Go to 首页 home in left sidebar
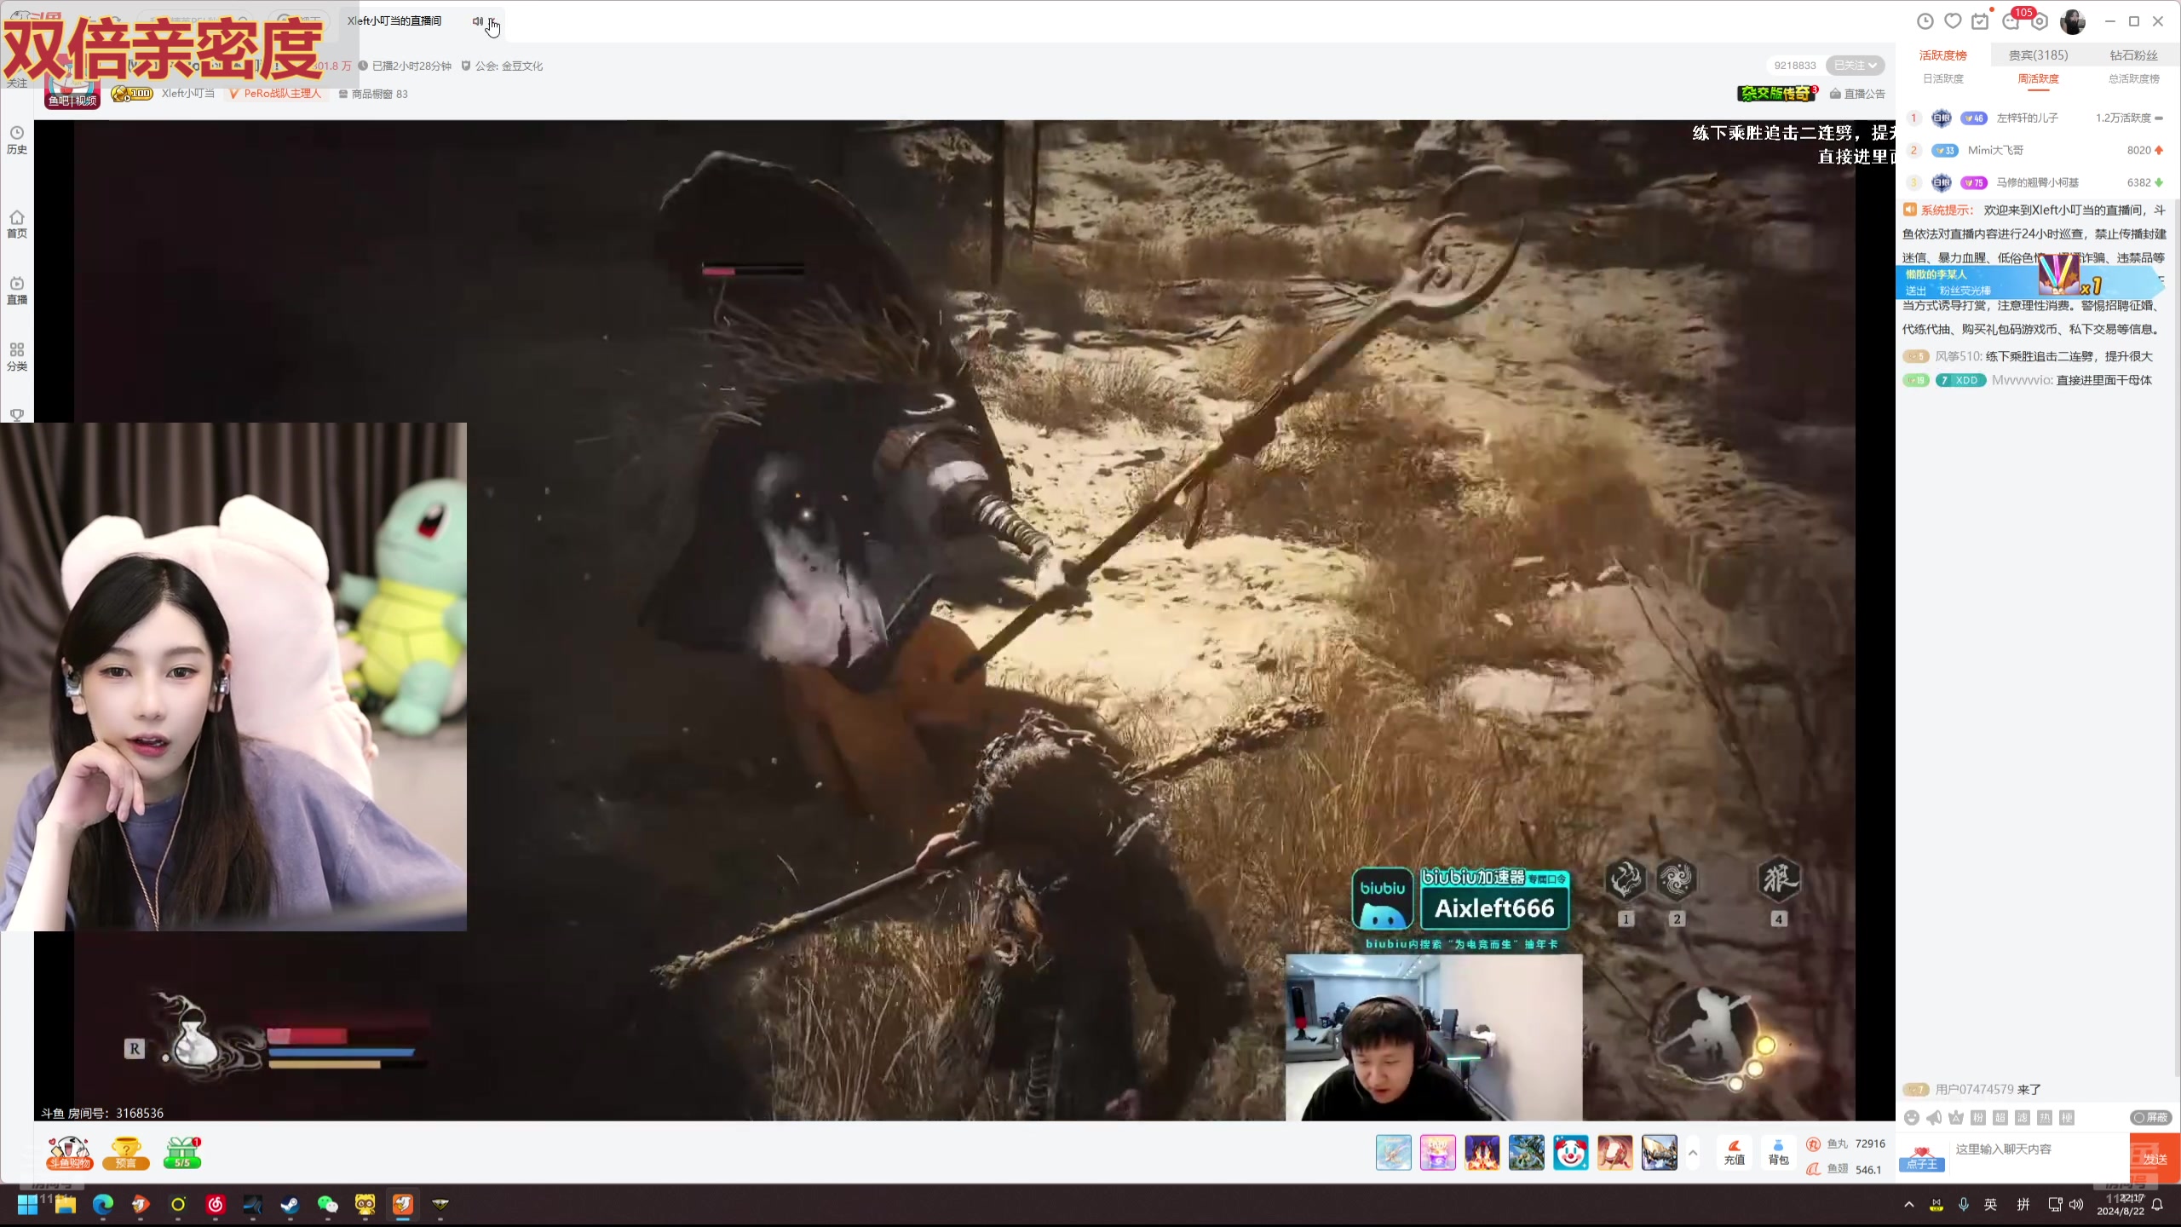Viewport: 2181px width, 1227px height. (17, 224)
